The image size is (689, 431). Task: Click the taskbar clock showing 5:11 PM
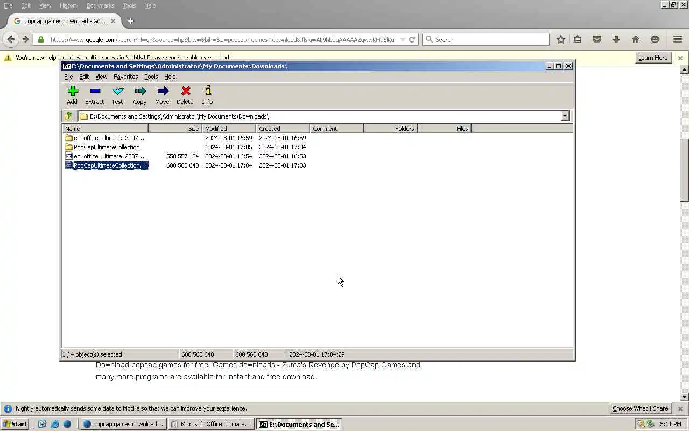pyautogui.click(x=670, y=424)
